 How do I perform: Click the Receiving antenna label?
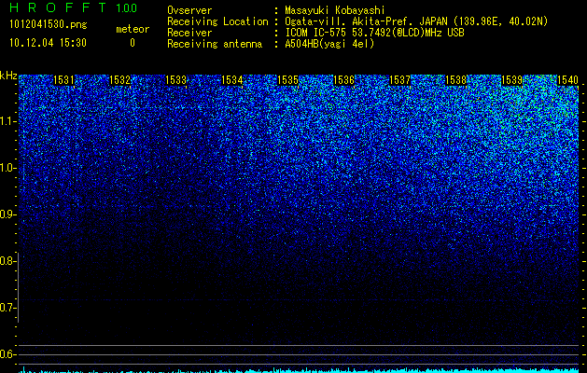(x=215, y=44)
